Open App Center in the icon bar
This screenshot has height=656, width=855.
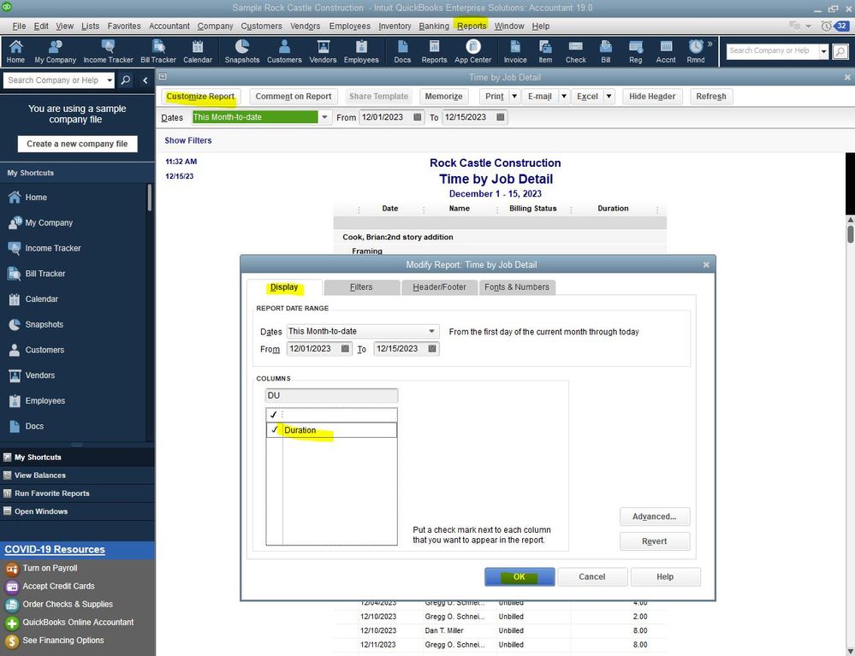click(x=472, y=52)
